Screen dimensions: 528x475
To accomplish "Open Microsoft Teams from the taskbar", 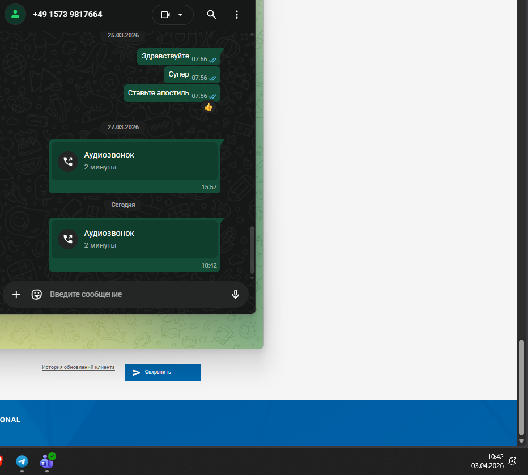I will [x=47, y=461].
